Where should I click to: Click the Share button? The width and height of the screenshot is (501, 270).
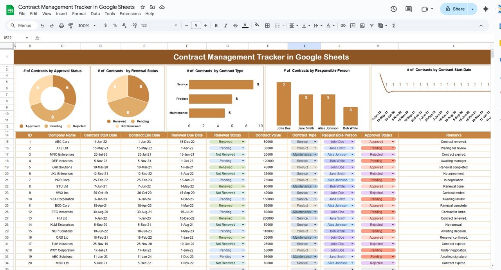[x=454, y=9]
